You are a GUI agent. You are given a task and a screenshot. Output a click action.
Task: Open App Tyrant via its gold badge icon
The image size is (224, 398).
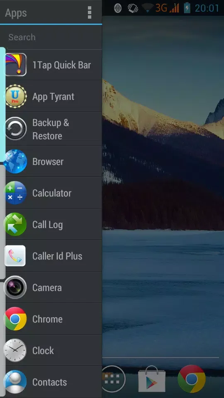coord(16,96)
